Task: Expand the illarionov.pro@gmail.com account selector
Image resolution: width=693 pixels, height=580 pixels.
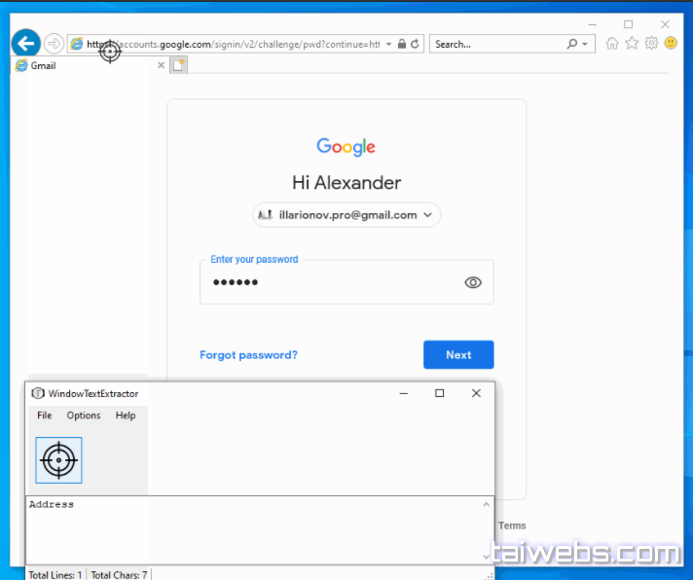Action: coord(346,215)
